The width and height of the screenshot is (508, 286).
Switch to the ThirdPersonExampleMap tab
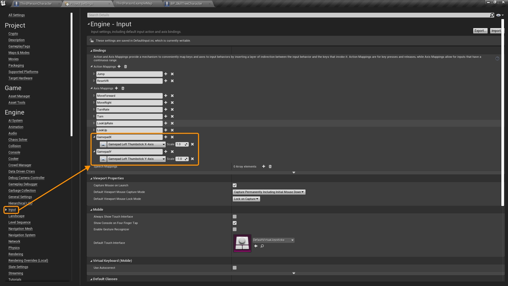(134, 3)
